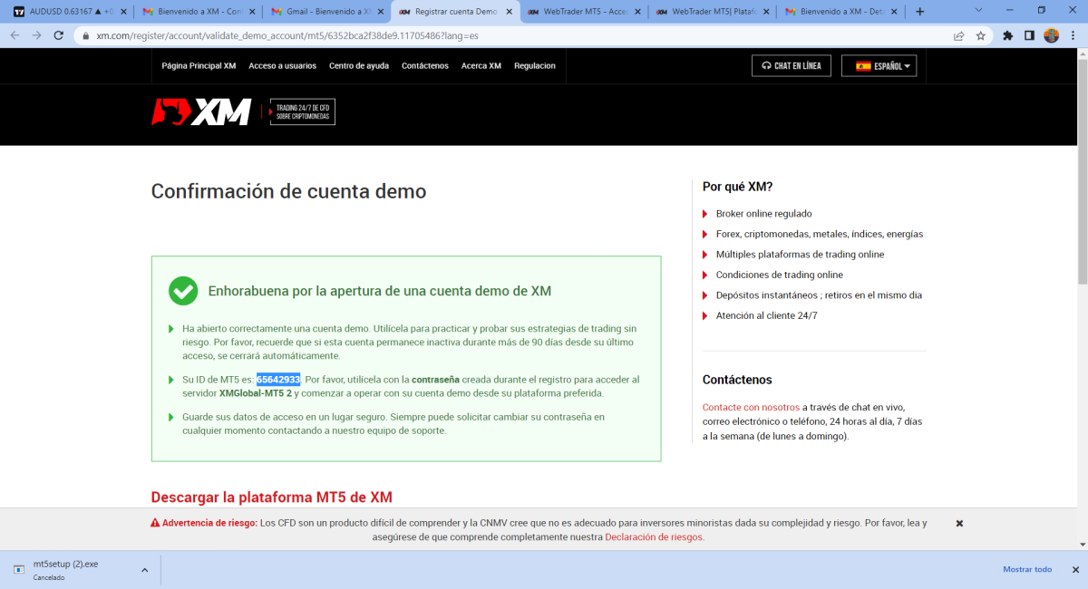Click Múltiples plataformas de trading online item
The height and width of the screenshot is (589, 1088).
pos(800,255)
